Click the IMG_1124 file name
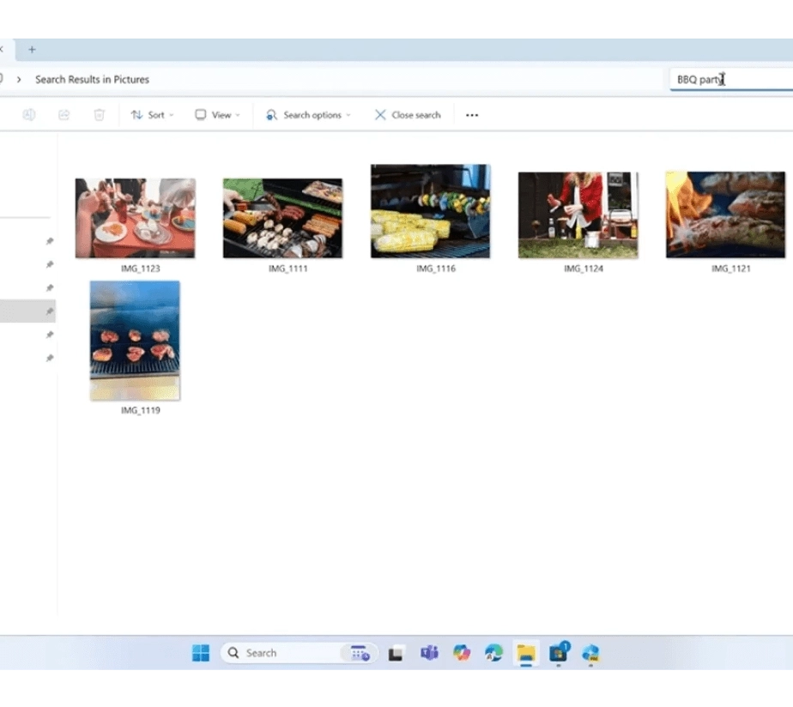 pyautogui.click(x=584, y=269)
